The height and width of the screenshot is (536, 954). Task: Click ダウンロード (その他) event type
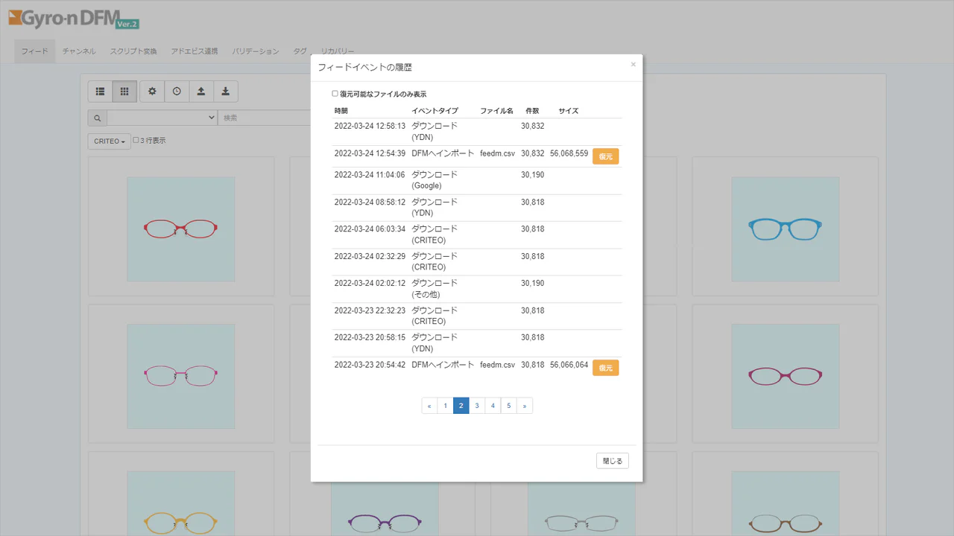(435, 289)
